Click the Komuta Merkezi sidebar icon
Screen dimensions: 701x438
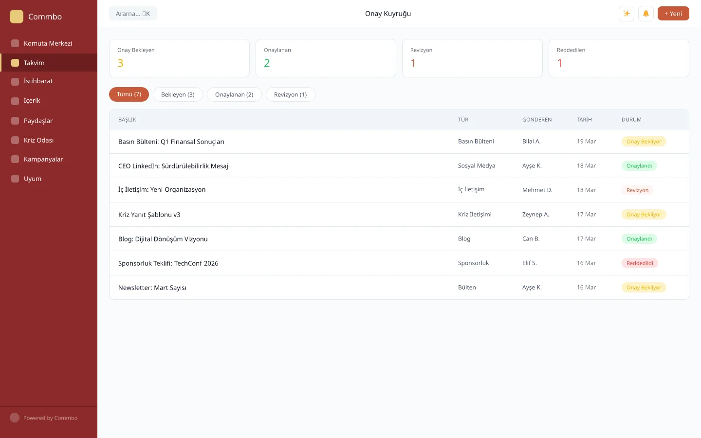coord(15,43)
